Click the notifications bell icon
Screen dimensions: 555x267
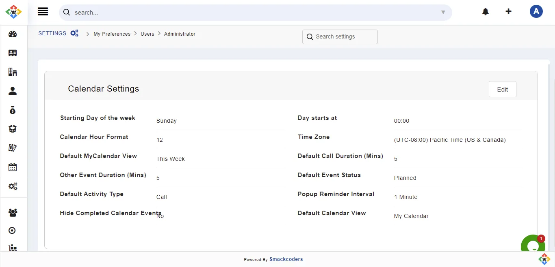(486, 12)
